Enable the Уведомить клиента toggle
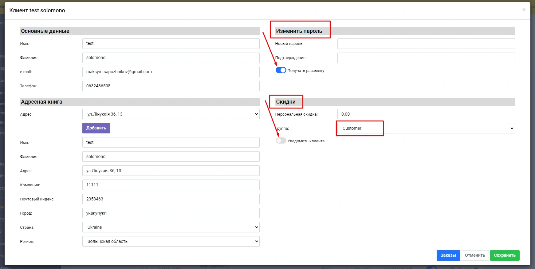 281,141
